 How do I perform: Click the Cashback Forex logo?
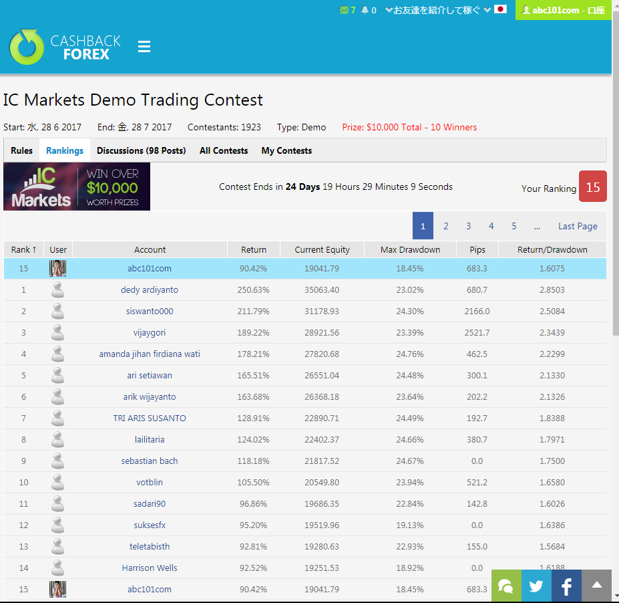pos(65,47)
